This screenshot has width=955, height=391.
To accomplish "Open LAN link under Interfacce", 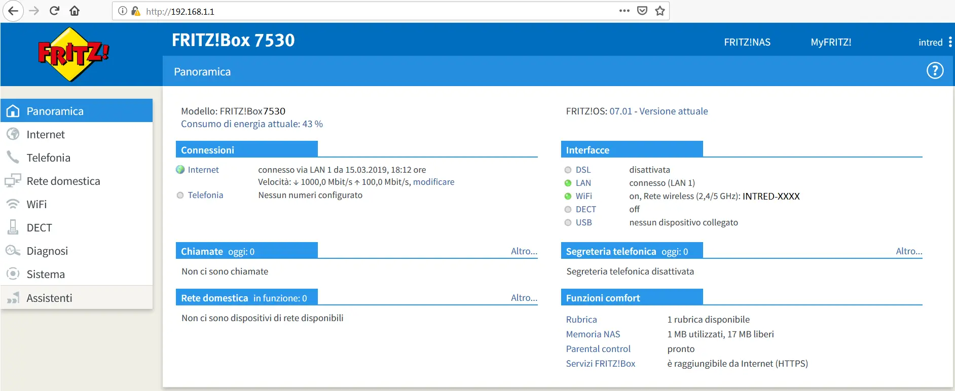I will point(583,183).
